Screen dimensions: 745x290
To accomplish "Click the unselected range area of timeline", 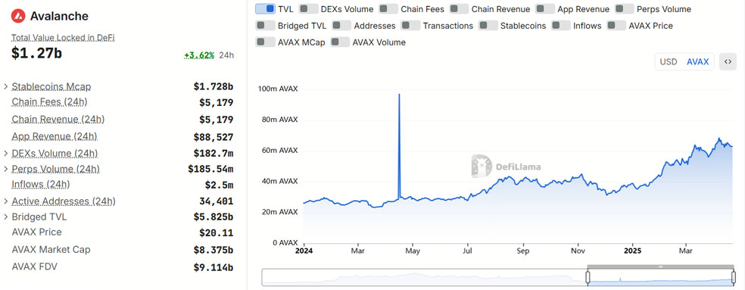I will tap(424, 277).
